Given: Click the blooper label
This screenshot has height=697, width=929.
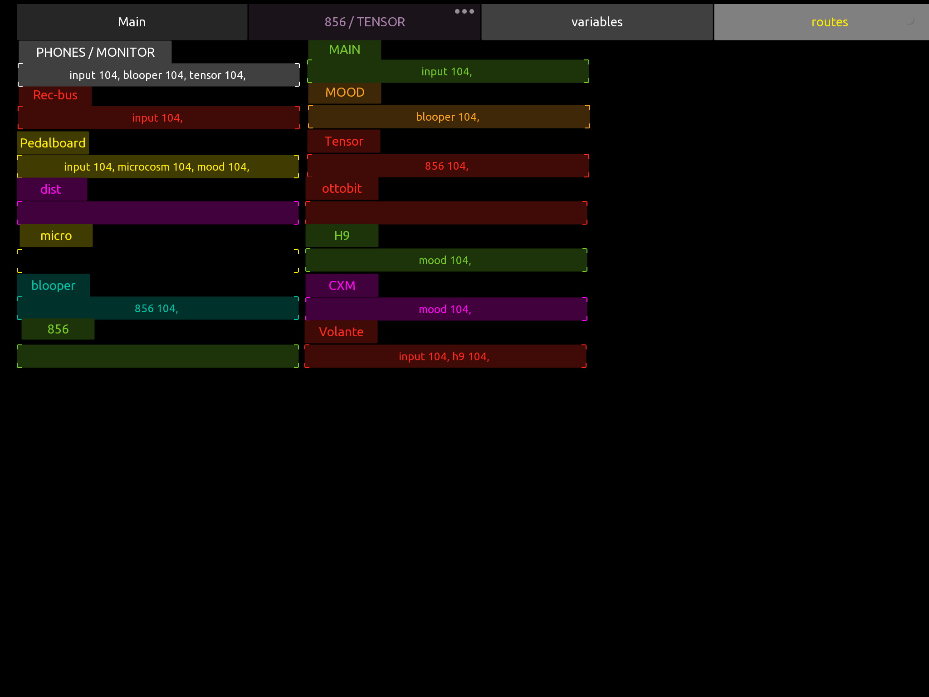Looking at the screenshot, I should (54, 285).
